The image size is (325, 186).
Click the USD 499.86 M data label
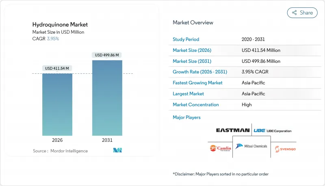107,55
